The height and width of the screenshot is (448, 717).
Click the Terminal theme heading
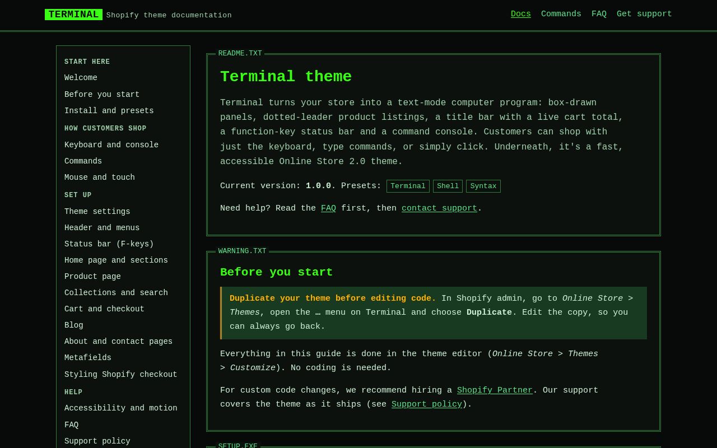click(286, 77)
